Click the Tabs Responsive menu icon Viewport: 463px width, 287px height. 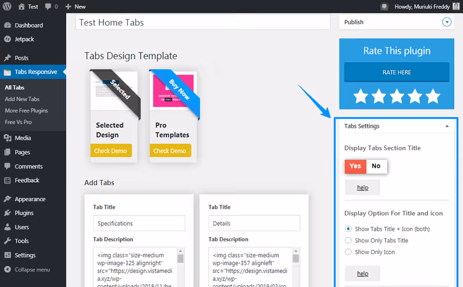(x=7, y=72)
